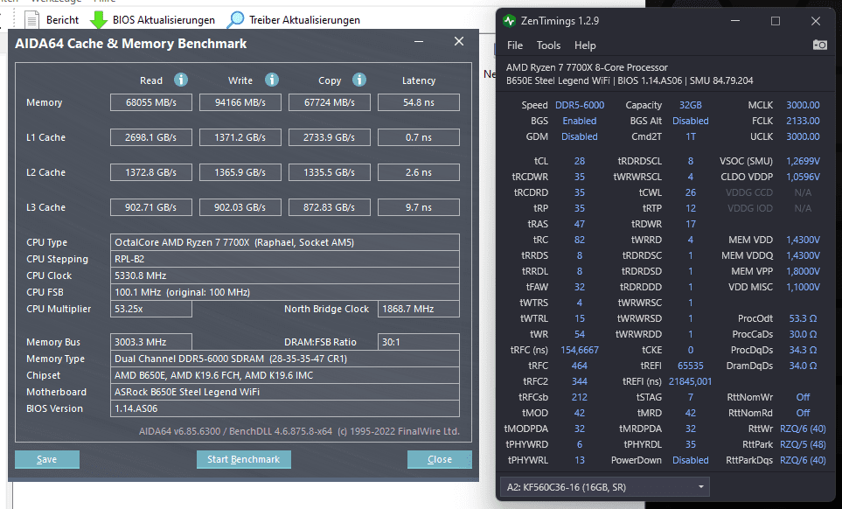Open the ZenTimings Help menu
842x509 pixels.
(x=585, y=45)
